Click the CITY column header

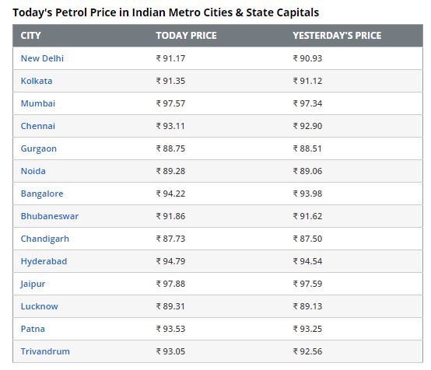point(30,36)
